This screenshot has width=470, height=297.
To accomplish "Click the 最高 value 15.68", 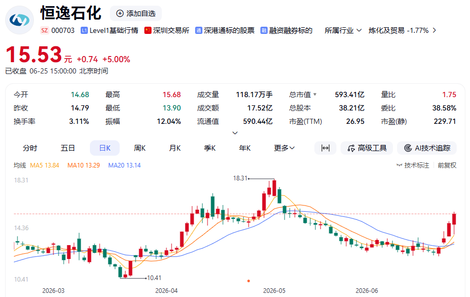I will [172, 95].
